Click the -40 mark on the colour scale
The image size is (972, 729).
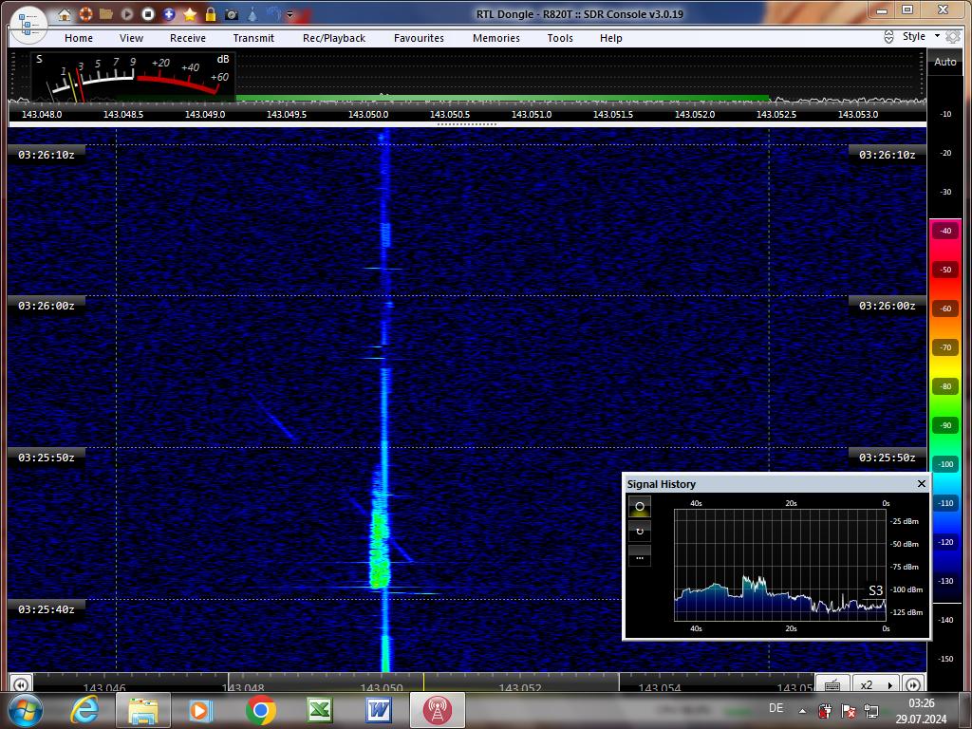(945, 231)
